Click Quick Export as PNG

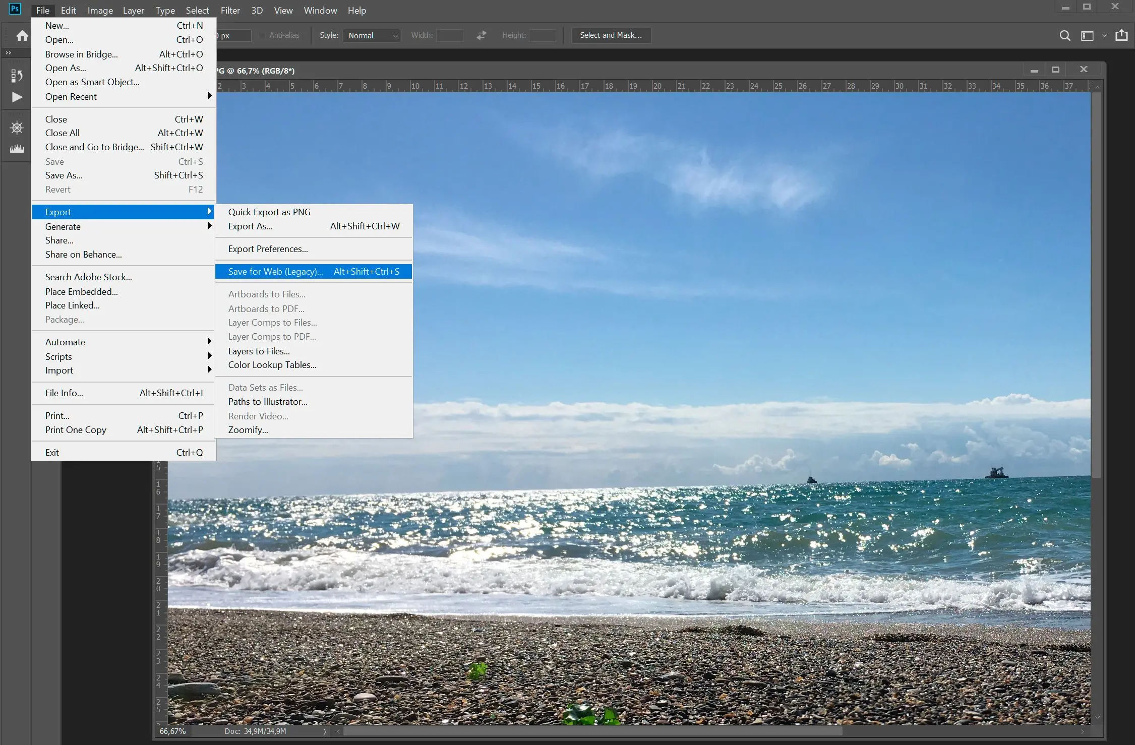tap(269, 211)
